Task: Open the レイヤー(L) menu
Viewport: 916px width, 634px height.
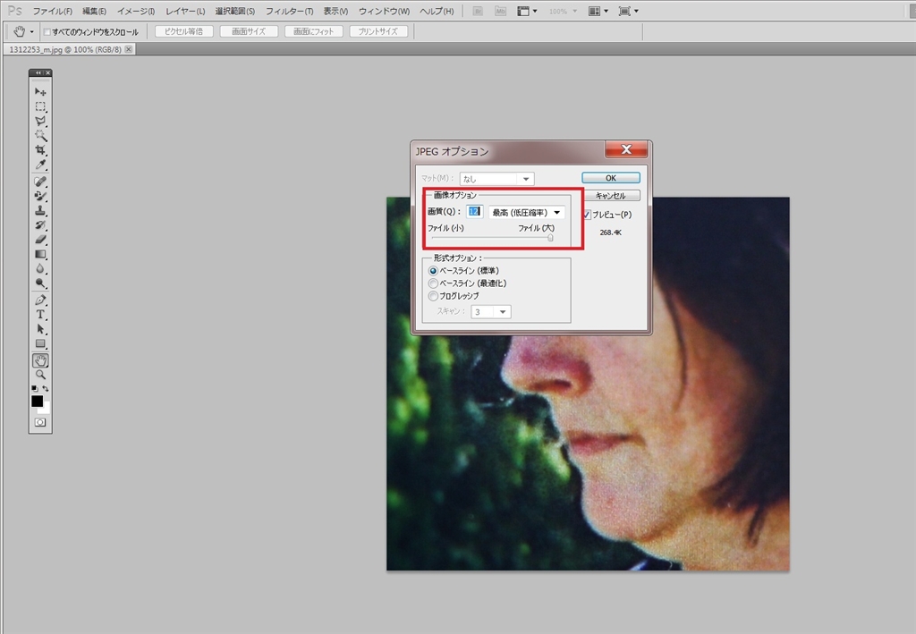Action: tap(185, 12)
